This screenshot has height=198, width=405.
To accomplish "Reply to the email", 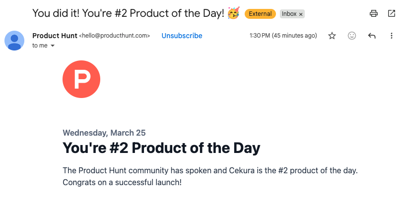I will 372,36.
